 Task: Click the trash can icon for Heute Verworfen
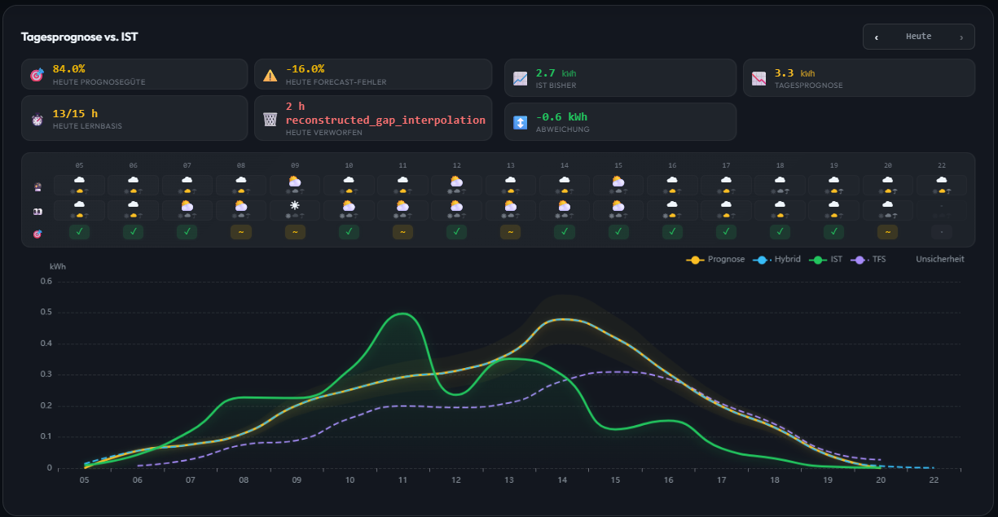tap(270, 120)
